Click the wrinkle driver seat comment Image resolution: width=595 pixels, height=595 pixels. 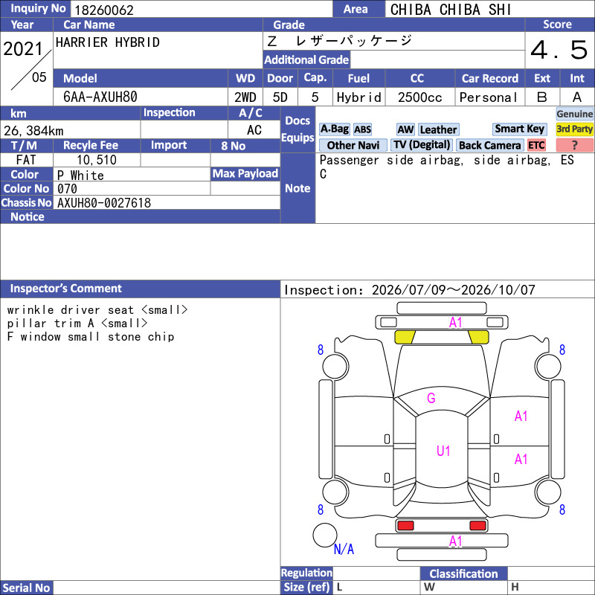point(97,310)
